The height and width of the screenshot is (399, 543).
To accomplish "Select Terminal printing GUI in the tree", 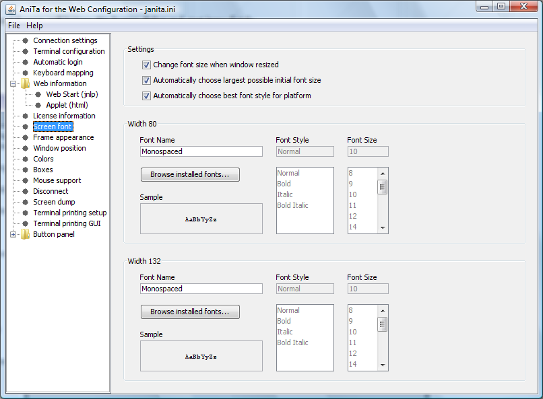I will point(67,223).
